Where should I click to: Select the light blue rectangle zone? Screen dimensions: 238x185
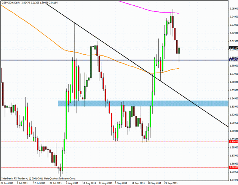pos(143,103)
